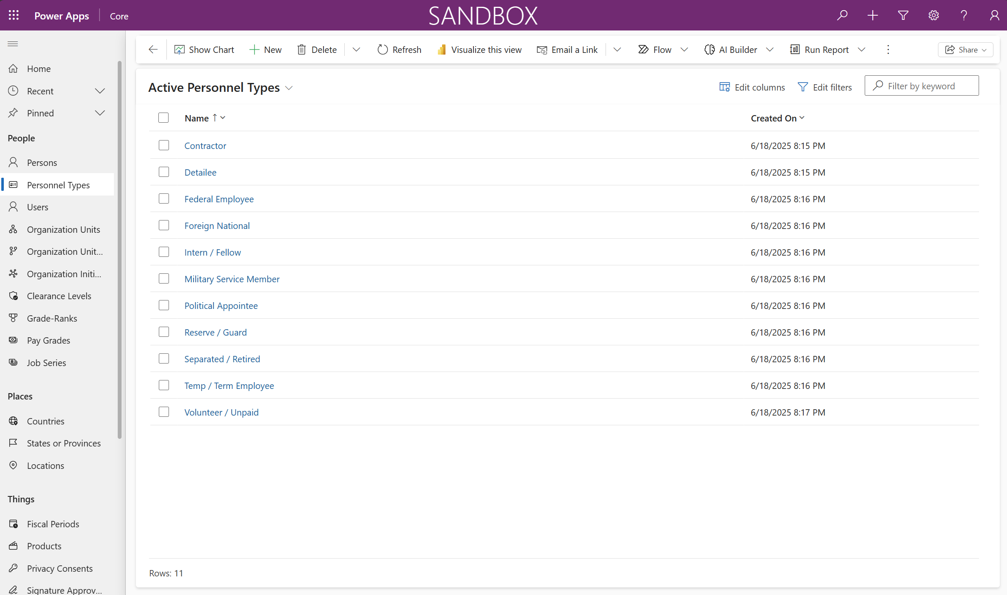The height and width of the screenshot is (595, 1007).
Task: Refresh the personnel types list
Action: click(x=399, y=50)
